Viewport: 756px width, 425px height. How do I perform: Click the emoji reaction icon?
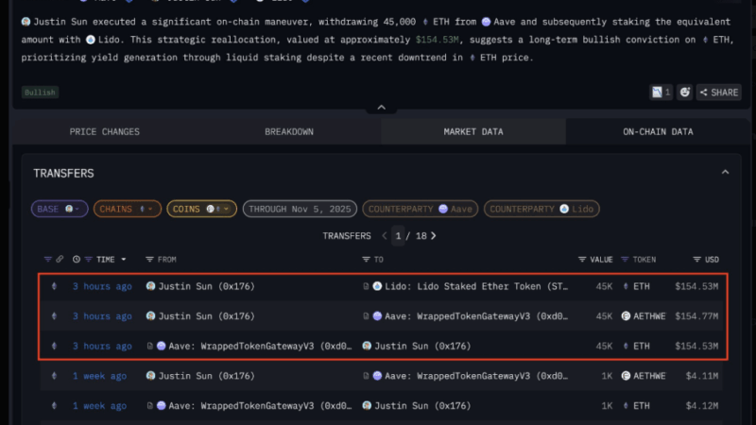coord(684,92)
